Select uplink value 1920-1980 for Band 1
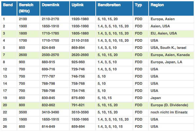 point(80,19)
